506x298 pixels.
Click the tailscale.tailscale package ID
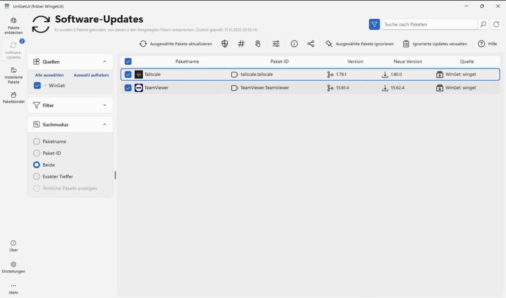click(x=256, y=74)
